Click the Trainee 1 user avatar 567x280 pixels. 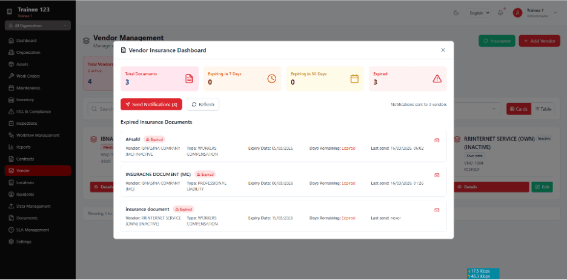pyautogui.click(x=517, y=13)
